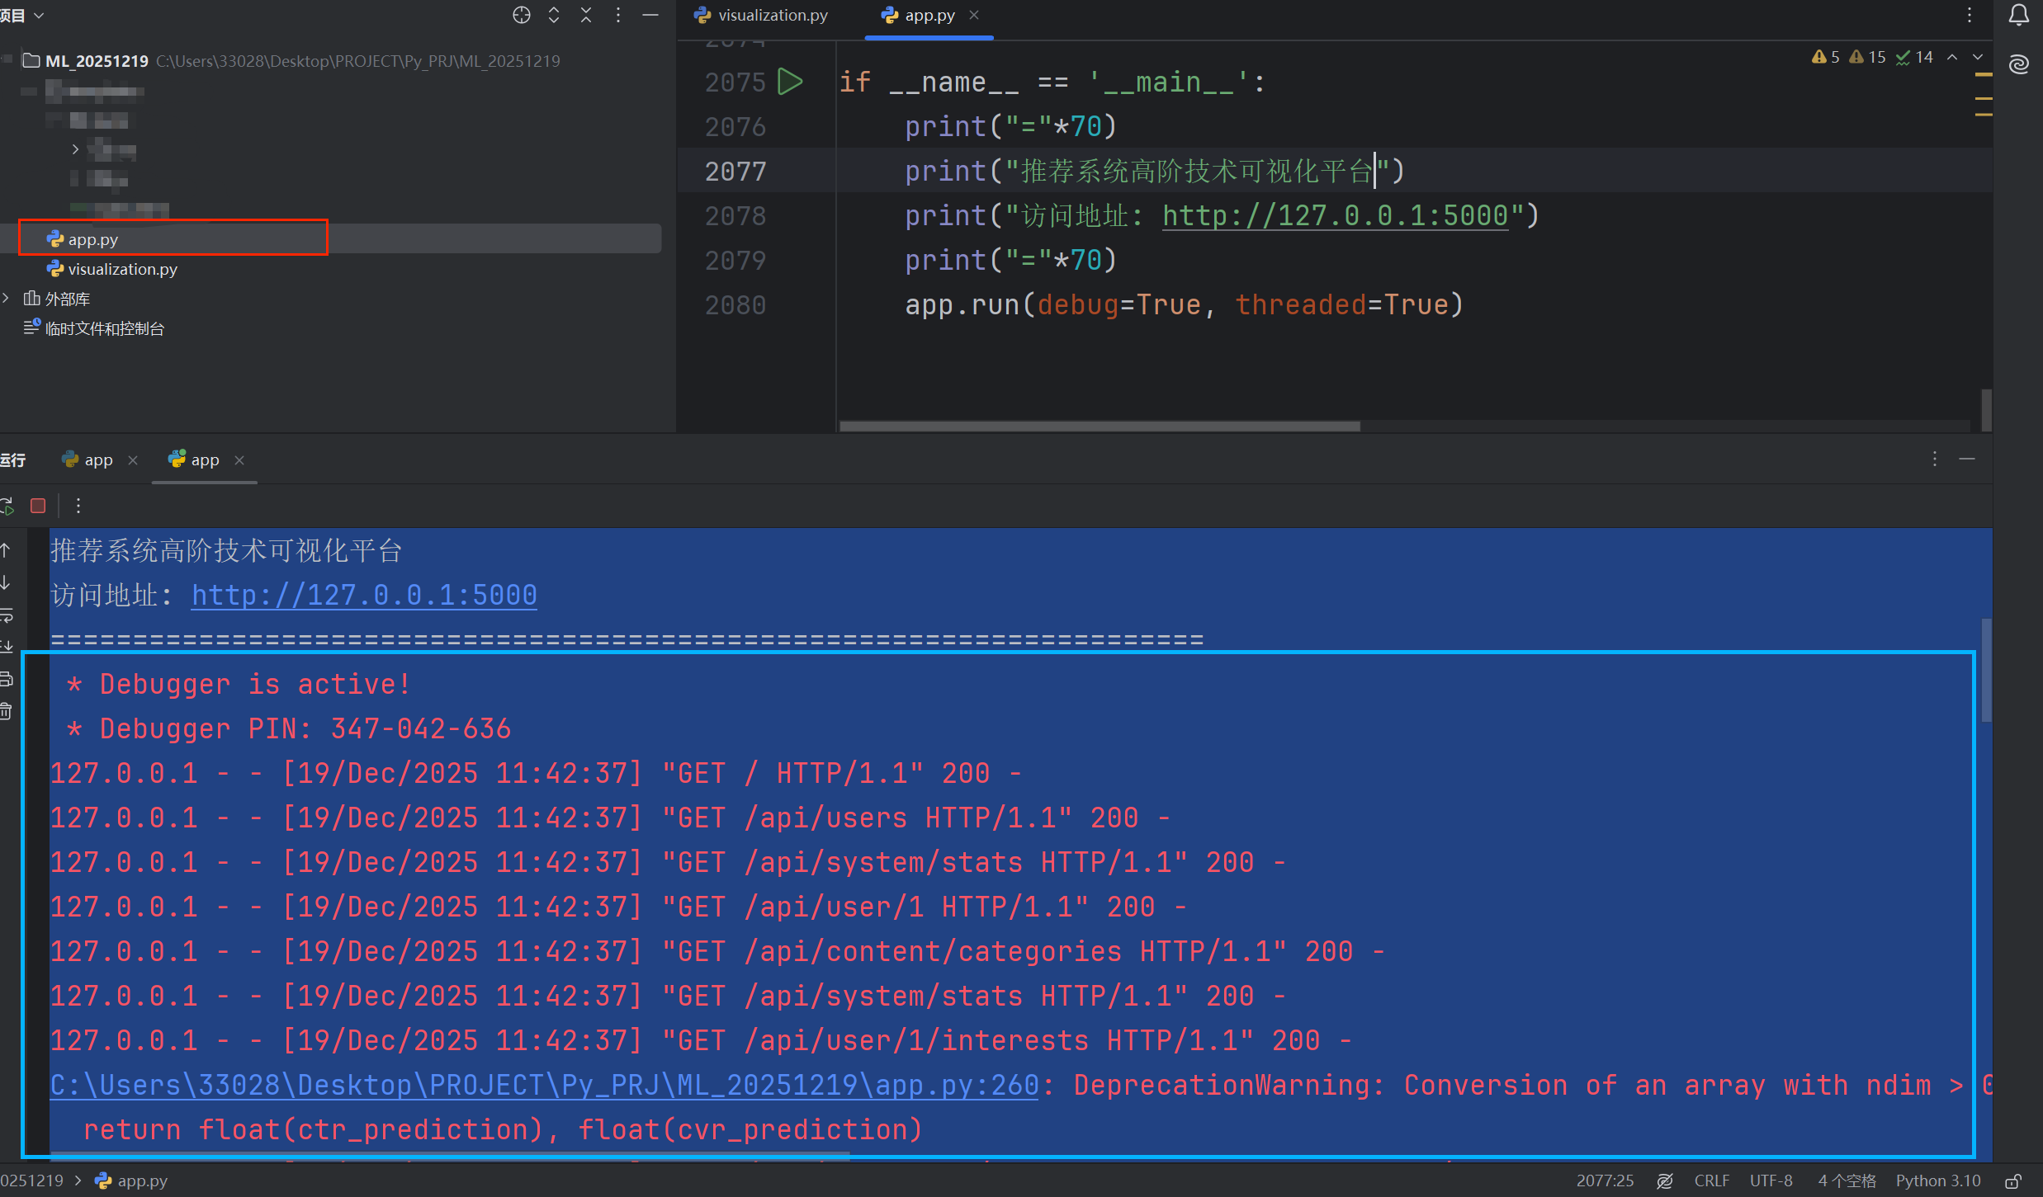Image resolution: width=2043 pixels, height=1197 pixels.
Task: Toggle soft-wrap in the run console
Action: click(7, 615)
